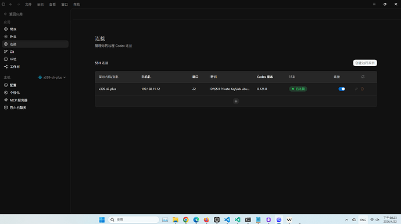Screen dimensions: 401x224
Task: Open network and volume quick settings
Action: click(375, 220)
